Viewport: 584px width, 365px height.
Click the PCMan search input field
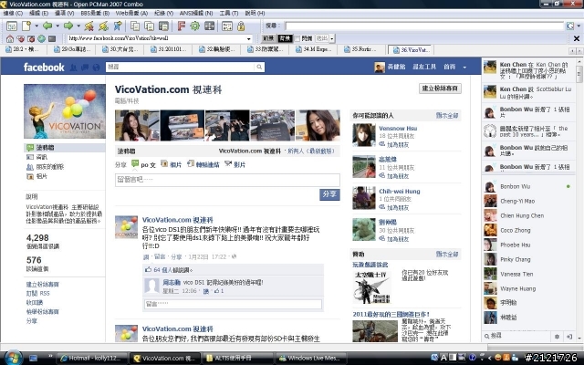click(x=424, y=26)
